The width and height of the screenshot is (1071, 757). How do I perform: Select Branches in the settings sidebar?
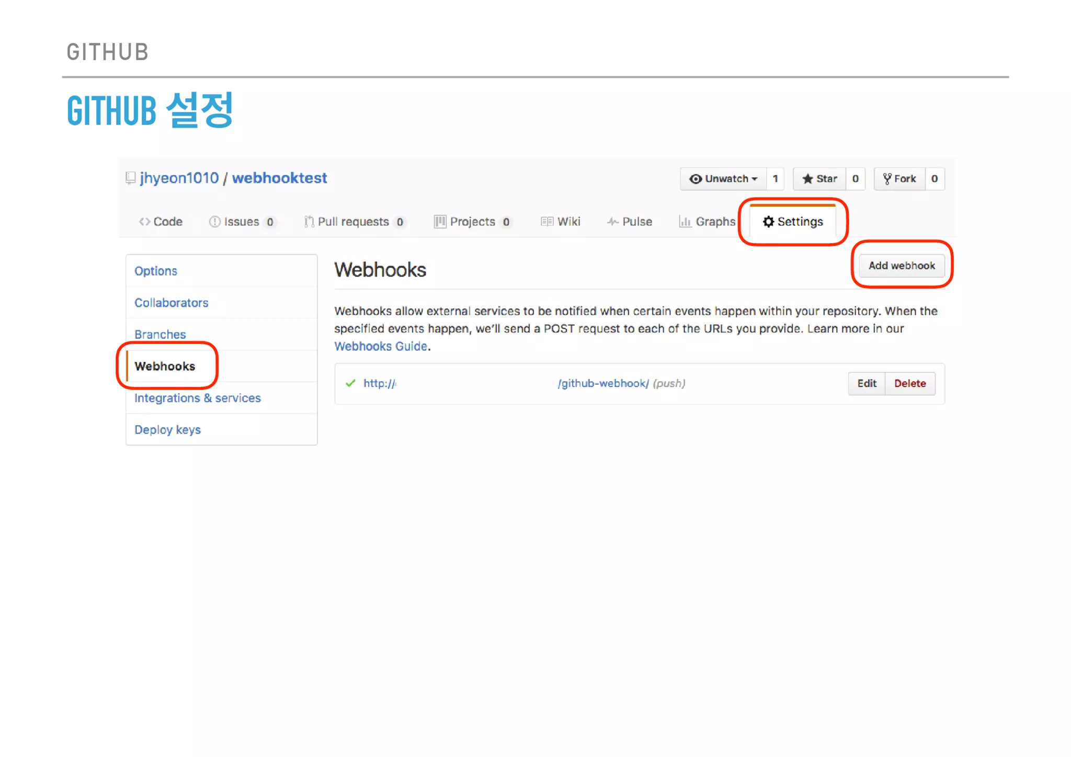[222, 335]
